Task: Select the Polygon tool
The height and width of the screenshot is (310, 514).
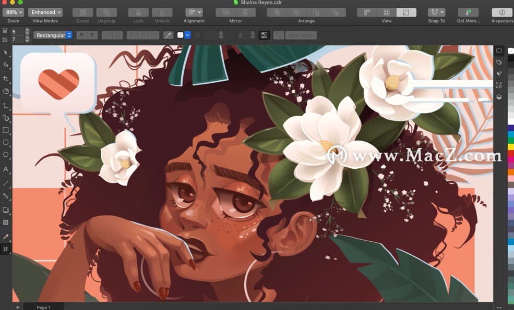Action: point(6,155)
